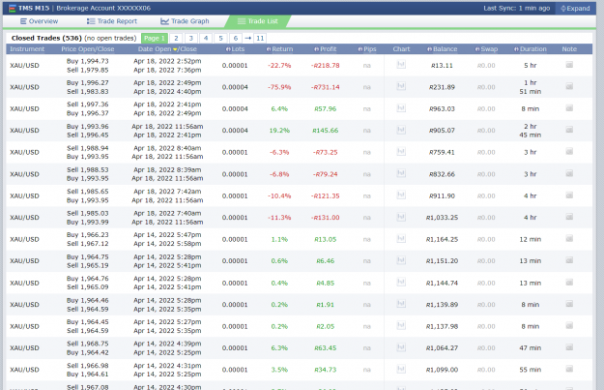Open note icon for R4.85 trade
Image resolution: width=604 pixels, height=390 pixels.
pyautogui.click(x=569, y=283)
